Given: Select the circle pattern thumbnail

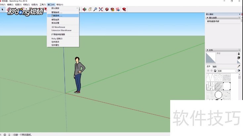Looking at the screenshot, I should (219, 95).
